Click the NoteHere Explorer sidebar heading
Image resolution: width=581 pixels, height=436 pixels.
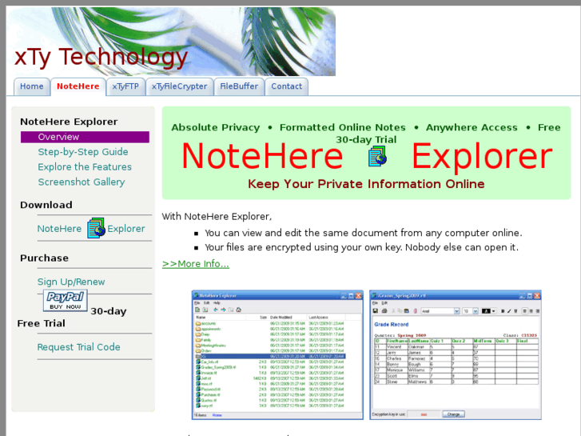point(69,122)
